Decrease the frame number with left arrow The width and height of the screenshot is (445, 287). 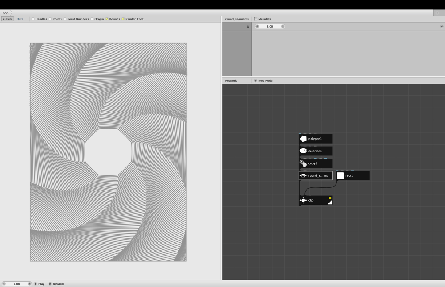pyautogui.click(x=4, y=283)
